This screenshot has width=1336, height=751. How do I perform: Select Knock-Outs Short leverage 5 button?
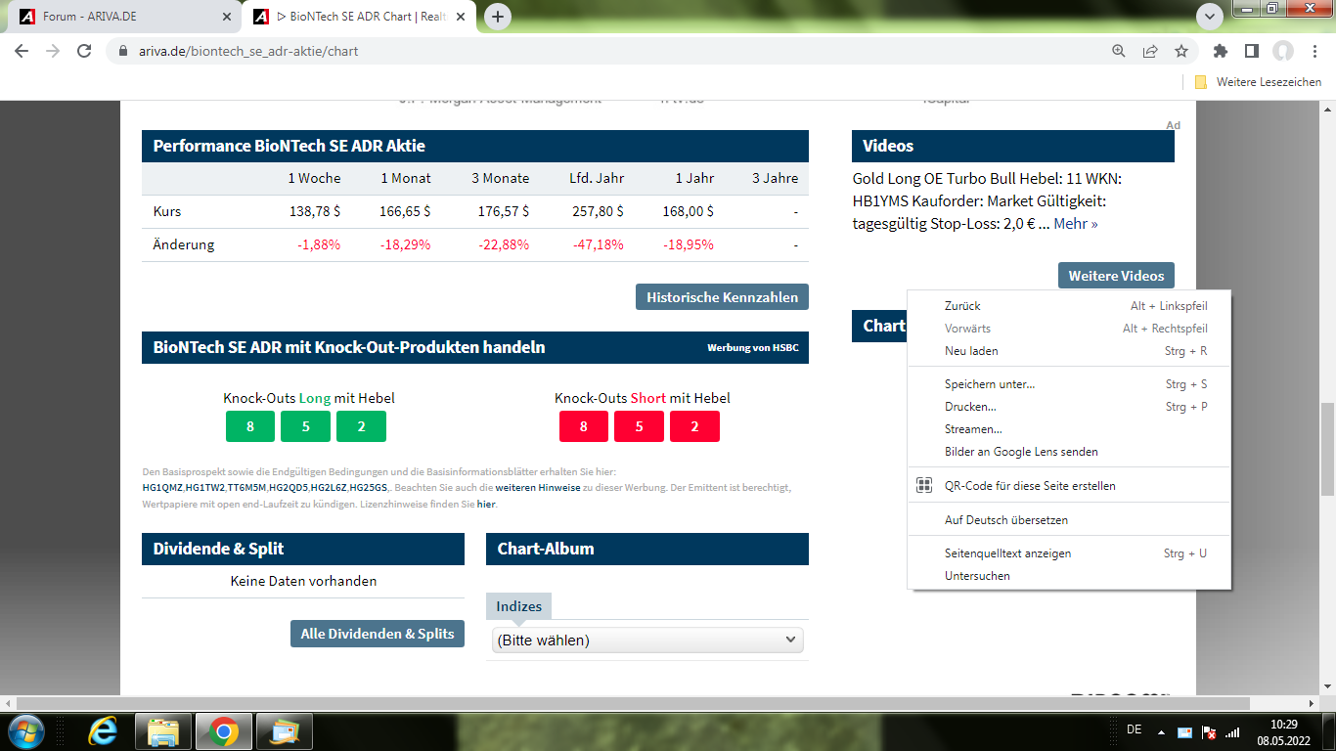pos(639,426)
